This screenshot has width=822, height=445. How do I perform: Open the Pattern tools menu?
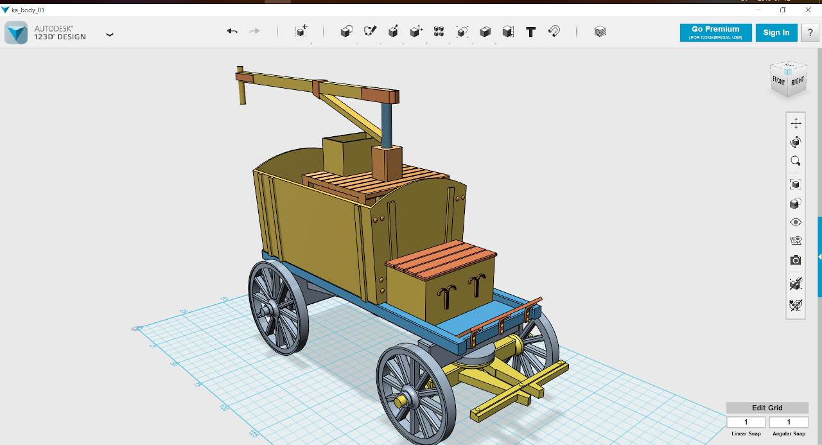point(439,31)
